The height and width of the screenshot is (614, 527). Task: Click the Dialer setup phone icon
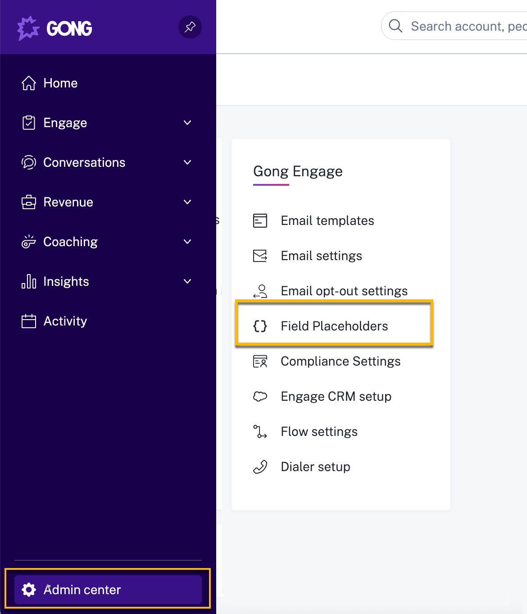[260, 467]
